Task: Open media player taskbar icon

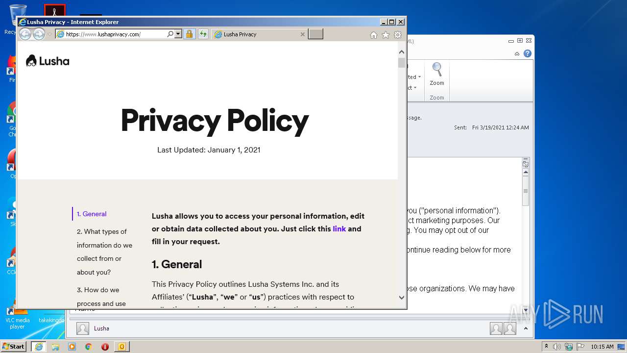Action: click(x=72, y=347)
